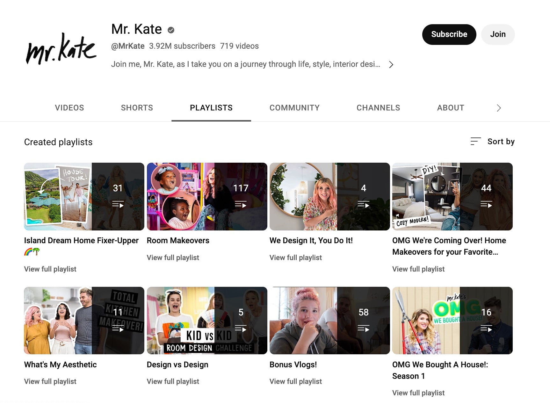This screenshot has height=403, width=550.
Task: Click playlist icon on Island Dream Home thumbnail
Action: coord(118,204)
